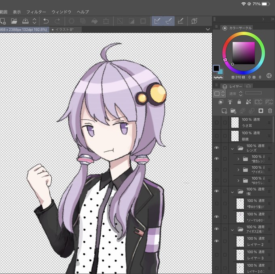The image size is (275, 274).
Task: Click the Clear outside selection icon
Action: point(83,21)
